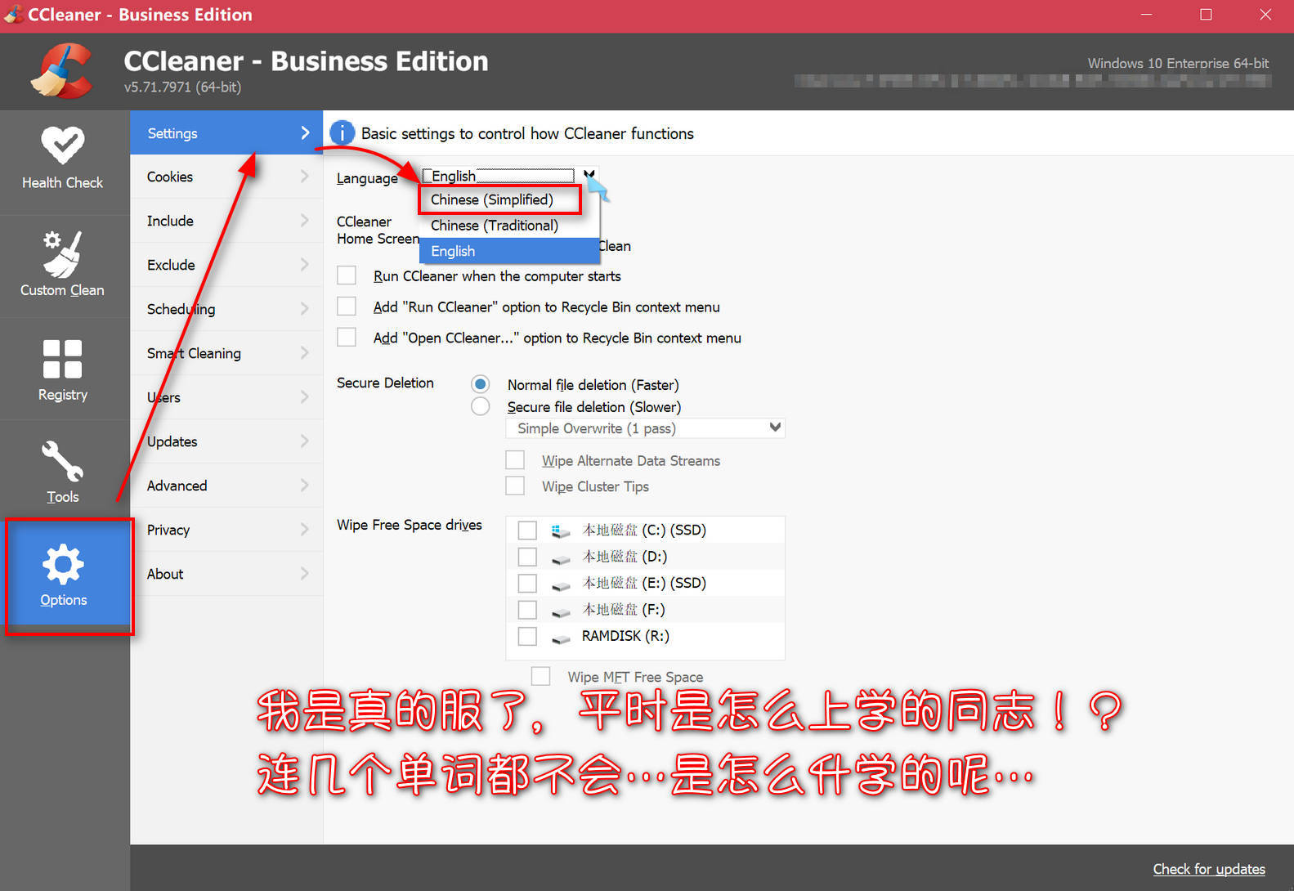Check Wipe MFT Free Space
Screen dimensions: 1294x891
540,676
